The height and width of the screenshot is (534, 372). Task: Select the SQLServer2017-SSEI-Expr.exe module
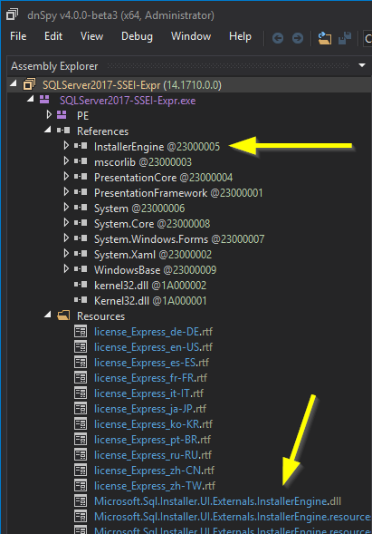(128, 101)
